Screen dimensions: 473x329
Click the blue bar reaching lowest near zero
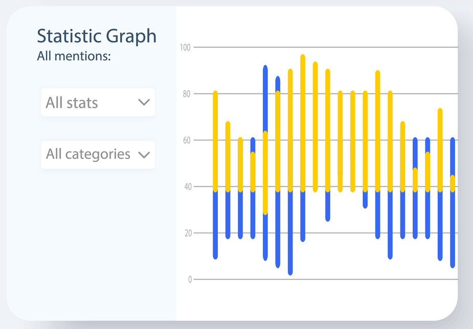point(290,235)
